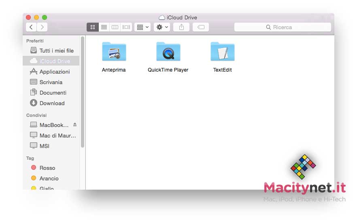Click the Anteprima folder name label
The height and width of the screenshot is (222, 357).
[114, 70]
